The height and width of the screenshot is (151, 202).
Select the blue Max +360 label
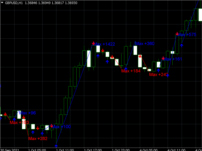tap(145, 43)
